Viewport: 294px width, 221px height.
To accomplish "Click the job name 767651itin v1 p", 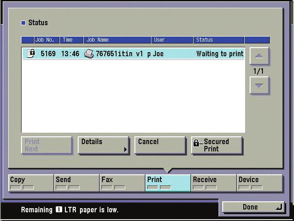I will coord(123,54).
